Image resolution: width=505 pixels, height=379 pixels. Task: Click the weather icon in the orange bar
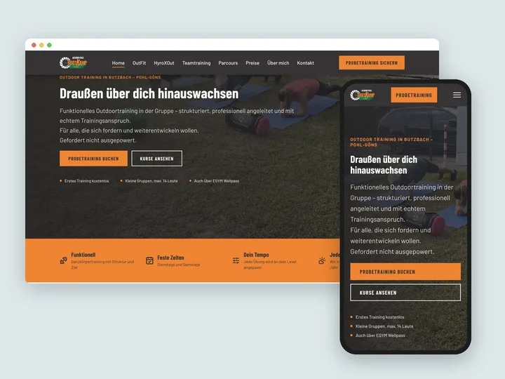(x=322, y=260)
